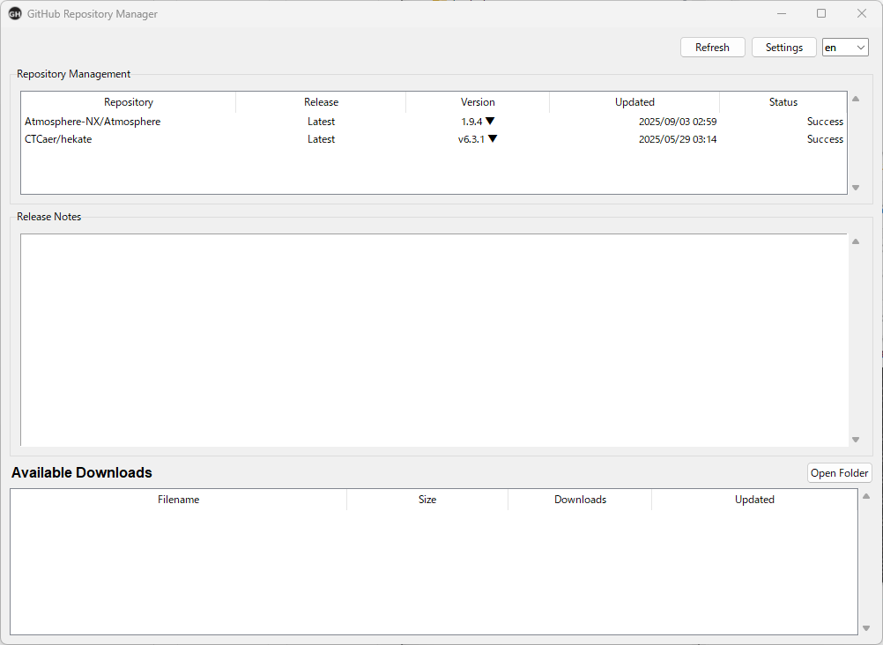The image size is (883, 645).
Task: Sort by the Release column header
Action: click(x=321, y=102)
